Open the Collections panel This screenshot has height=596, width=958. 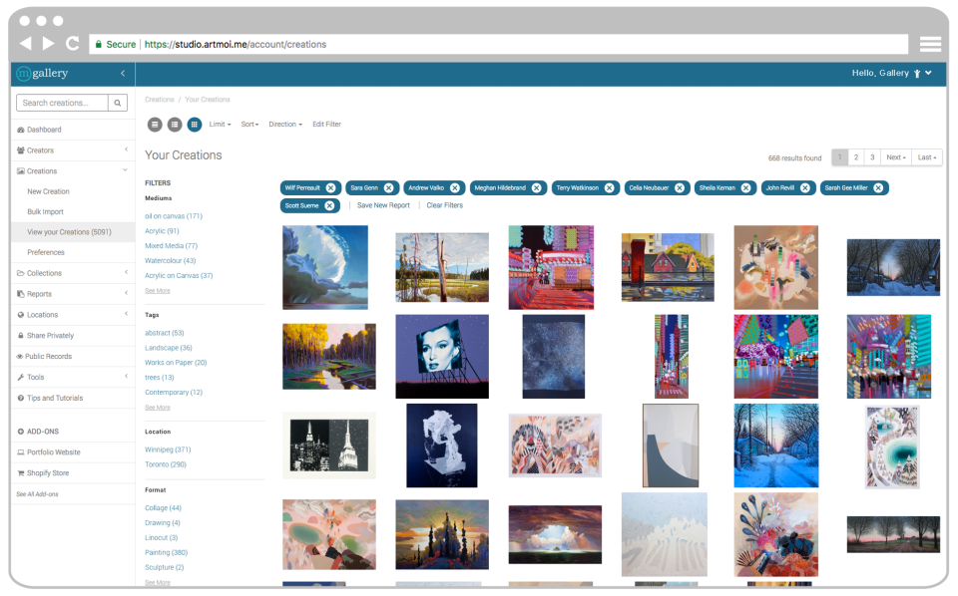click(x=44, y=272)
